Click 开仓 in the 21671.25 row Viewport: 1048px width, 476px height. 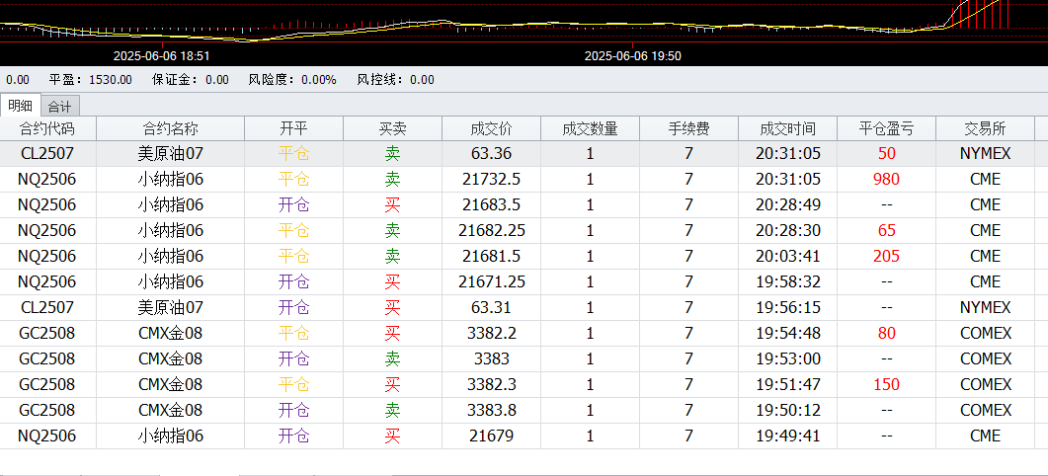[294, 281]
